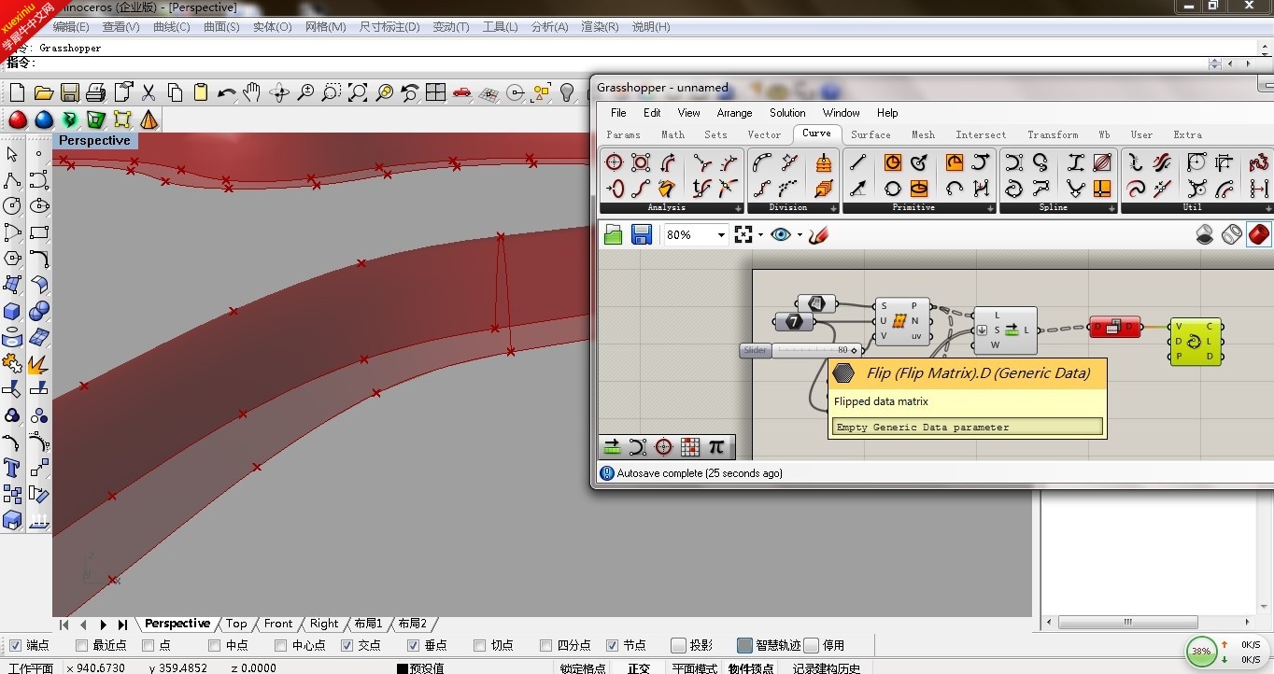
Task: Open the 曲线(C) menu in Rhino
Action: click(x=171, y=27)
